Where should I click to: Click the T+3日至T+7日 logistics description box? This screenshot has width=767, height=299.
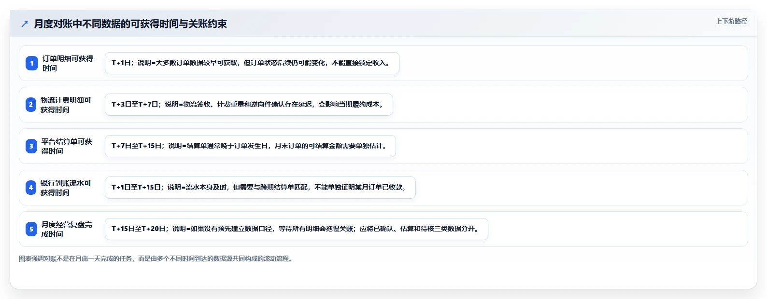249,105
